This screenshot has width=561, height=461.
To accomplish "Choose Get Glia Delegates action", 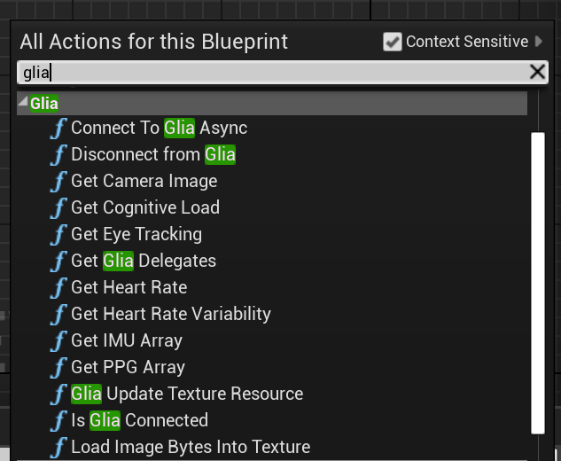I will pos(144,262).
